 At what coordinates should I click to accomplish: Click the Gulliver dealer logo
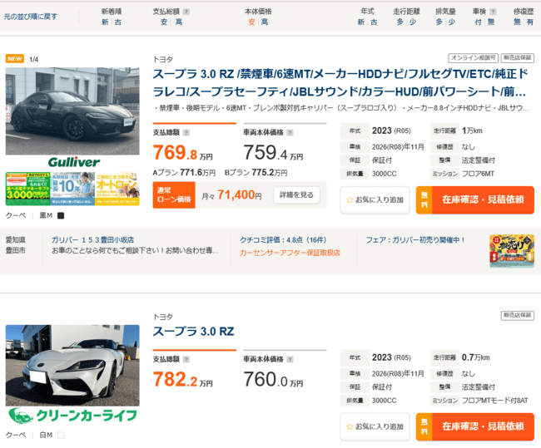pyautogui.click(x=72, y=161)
